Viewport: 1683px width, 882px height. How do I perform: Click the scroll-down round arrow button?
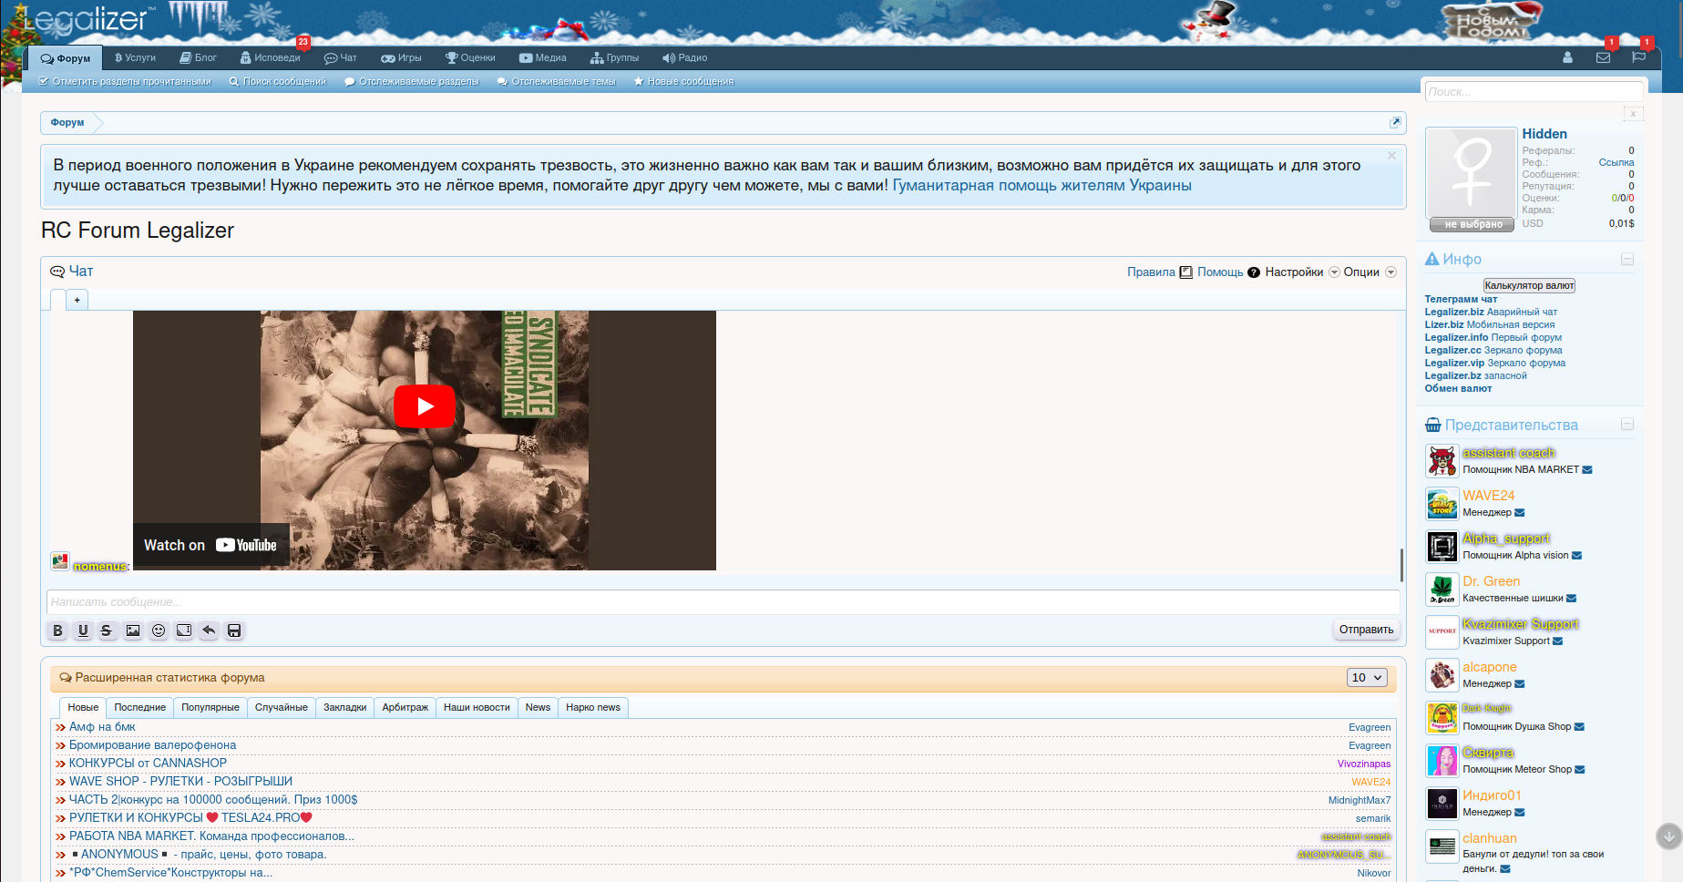point(1669,836)
